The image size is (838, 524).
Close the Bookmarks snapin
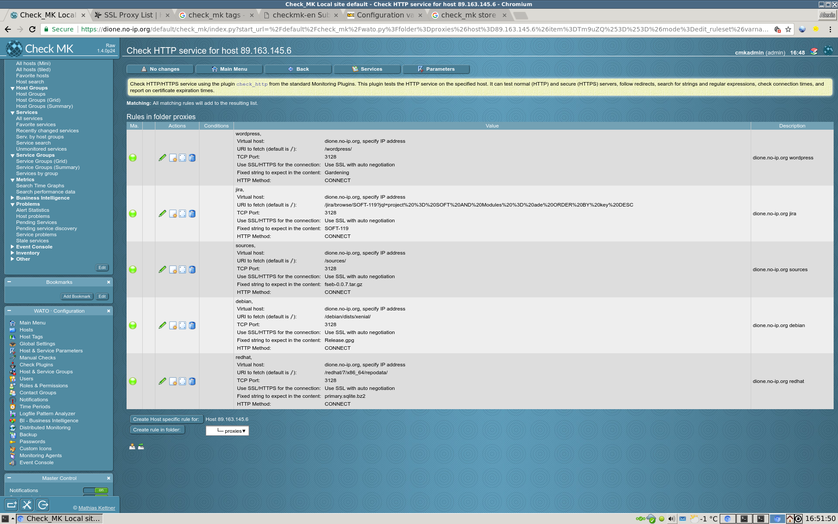[109, 282]
